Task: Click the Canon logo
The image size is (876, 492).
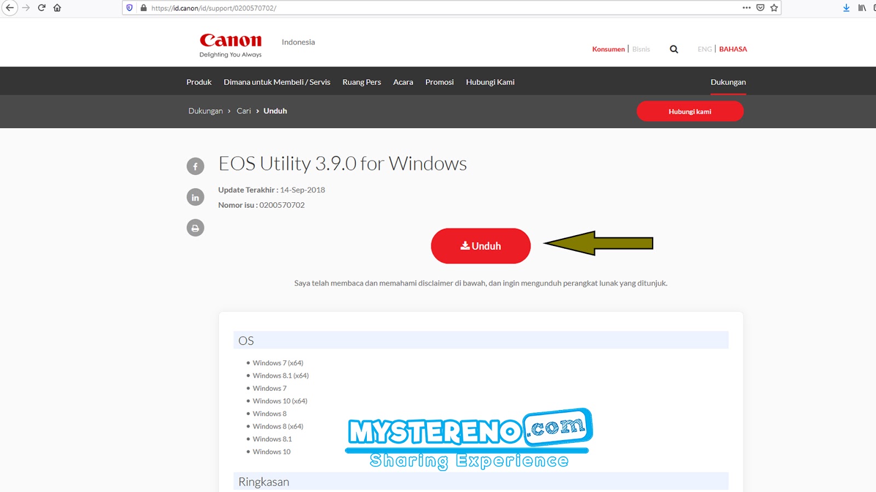Action: tap(230, 45)
